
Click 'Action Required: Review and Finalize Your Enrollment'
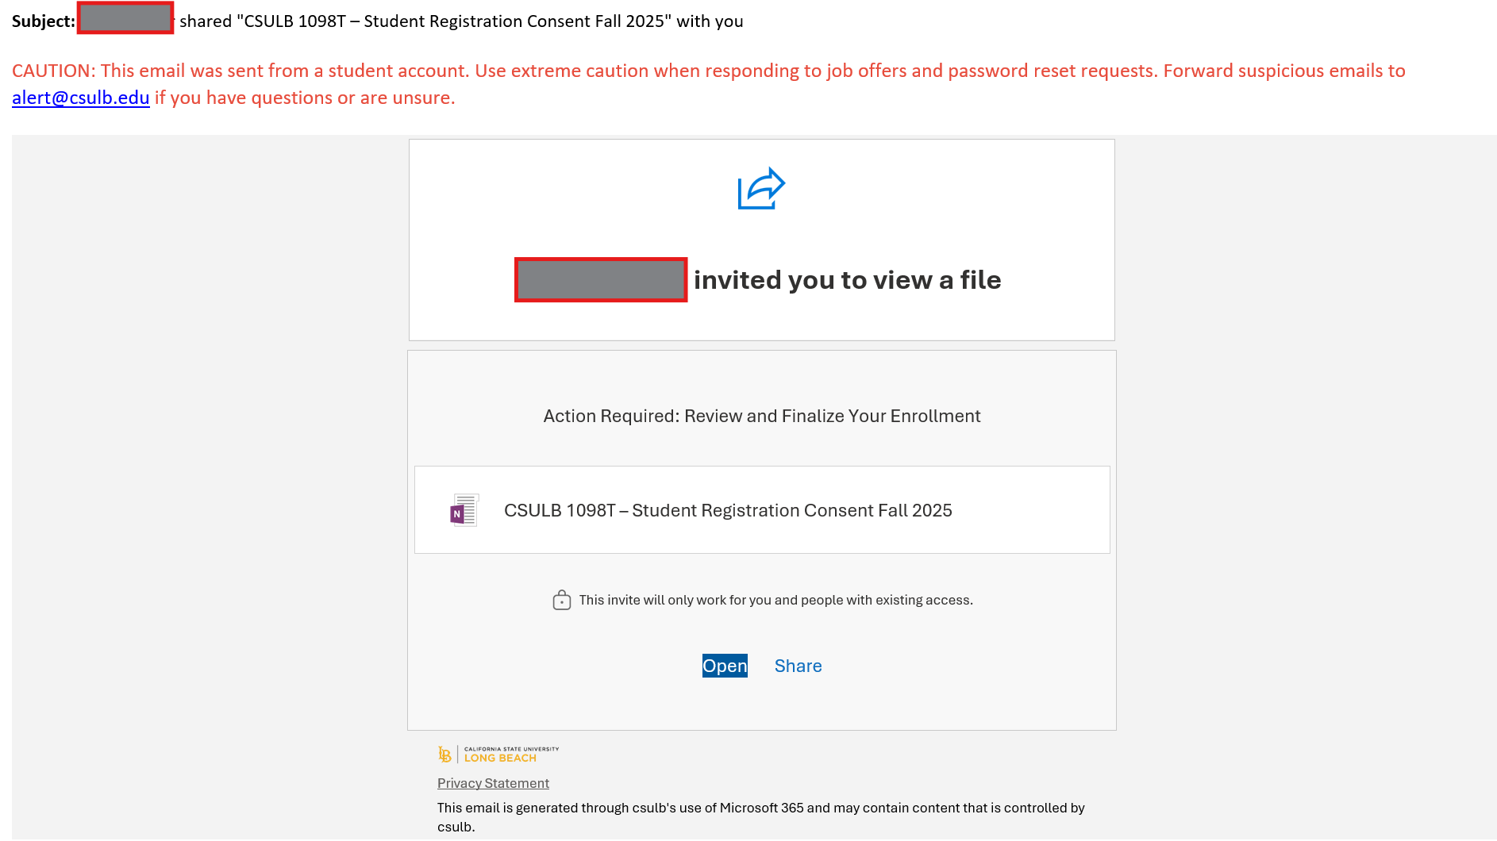click(x=762, y=416)
